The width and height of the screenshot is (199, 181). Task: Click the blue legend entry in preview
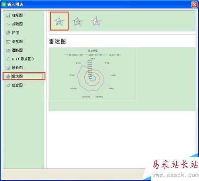click(x=74, y=55)
